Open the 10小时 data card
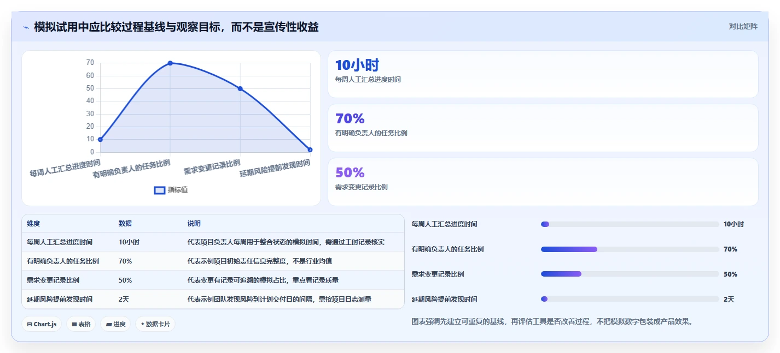The image size is (780, 353). point(543,74)
